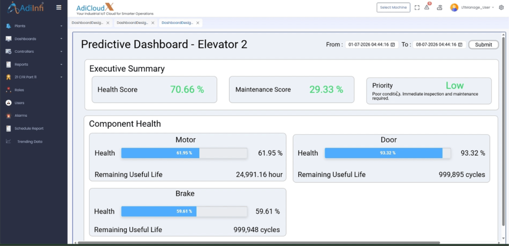Viewport: 509px width, 246px height.
Task: Open the Schedule Report menu item
Action: (x=29, y=129)
